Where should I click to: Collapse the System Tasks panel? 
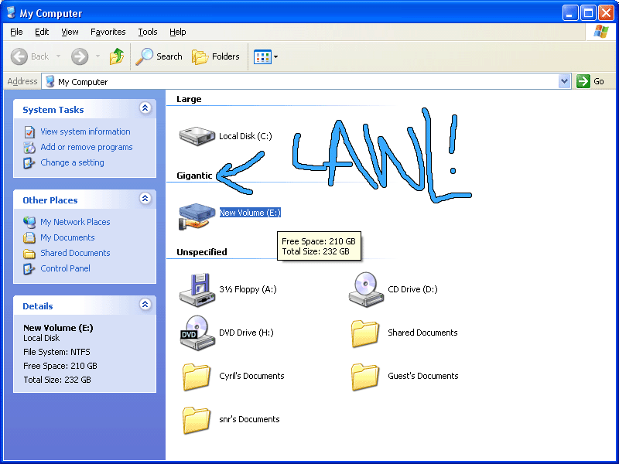pyautogui.click(x=145, y=108)
